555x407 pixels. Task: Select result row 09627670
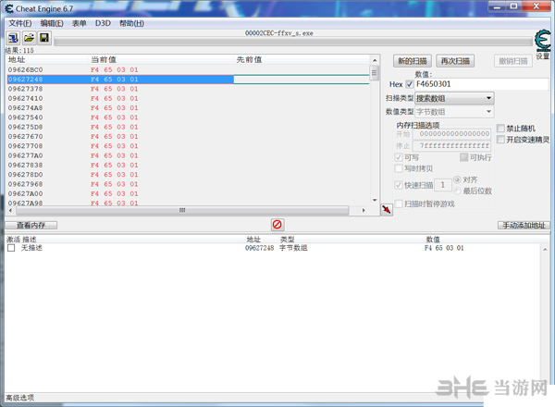188,137
